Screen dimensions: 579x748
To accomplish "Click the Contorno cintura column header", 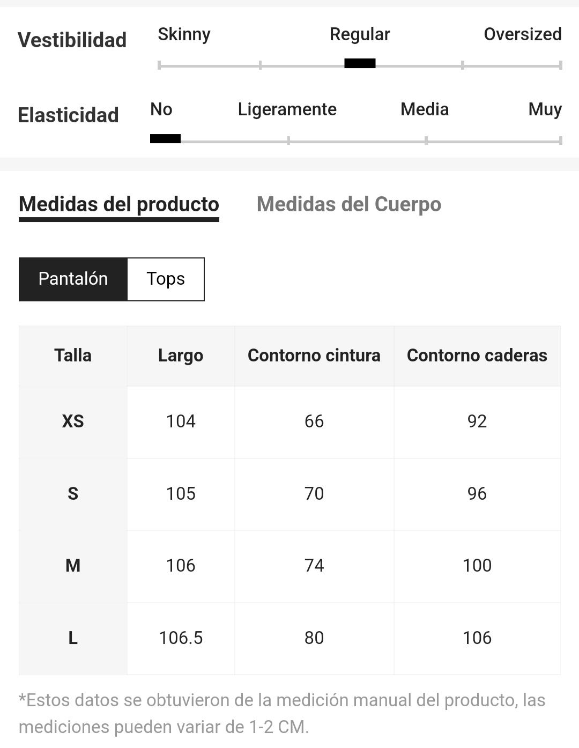I will coord(314,356).
